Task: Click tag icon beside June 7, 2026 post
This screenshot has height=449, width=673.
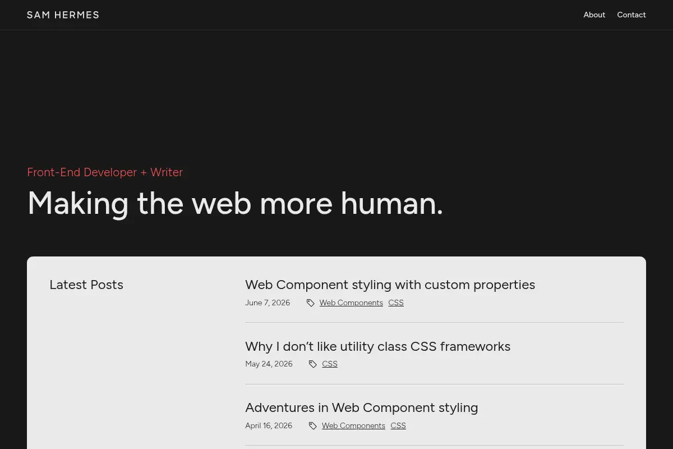Action: 310,303
